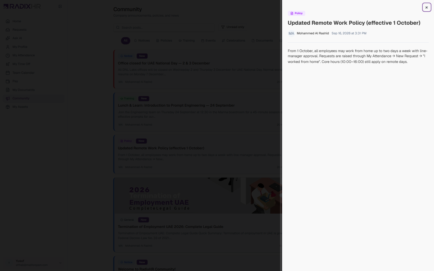Expand the Yusuf account menu chevron

pyautogui.click(x=60, y=263)
